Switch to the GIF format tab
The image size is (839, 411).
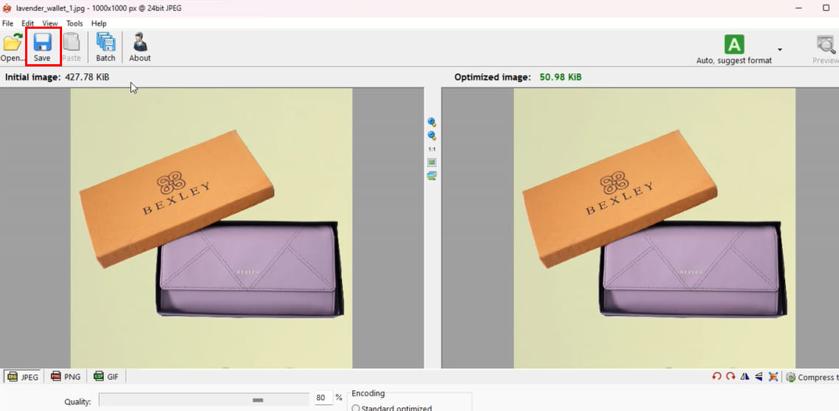(x=106, y=377)
